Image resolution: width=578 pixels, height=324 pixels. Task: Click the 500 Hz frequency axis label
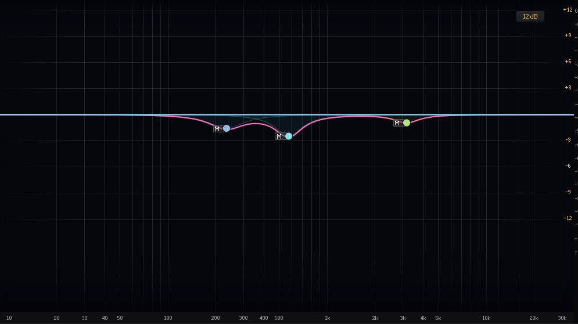(279, 318)
